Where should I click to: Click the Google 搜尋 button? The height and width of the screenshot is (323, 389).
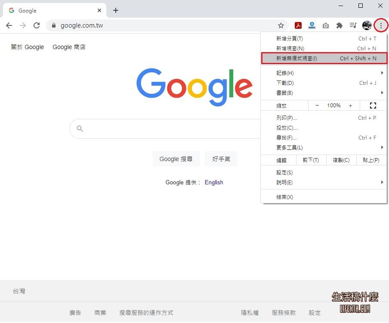point(176,159)
